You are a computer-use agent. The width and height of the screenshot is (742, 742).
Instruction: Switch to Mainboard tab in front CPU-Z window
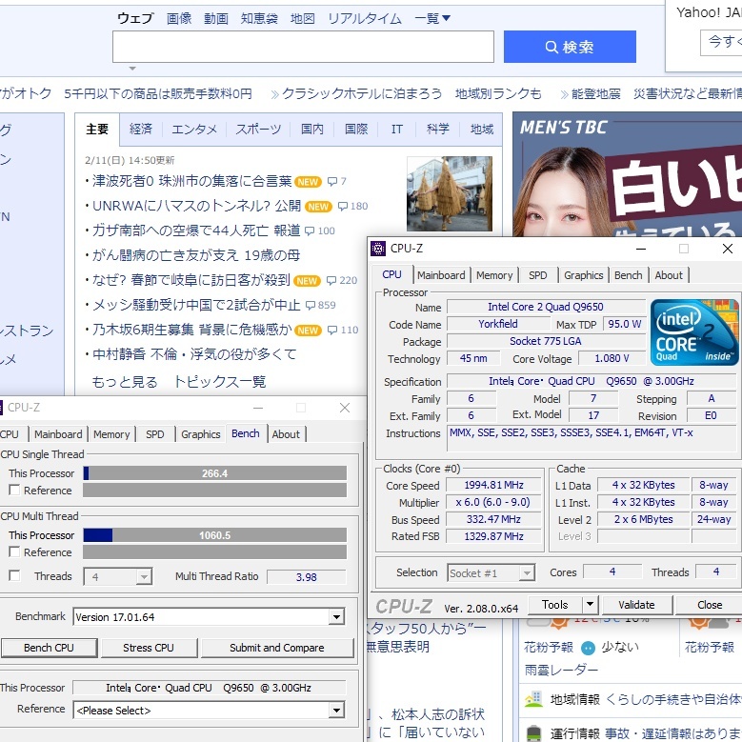pos(441,275)
